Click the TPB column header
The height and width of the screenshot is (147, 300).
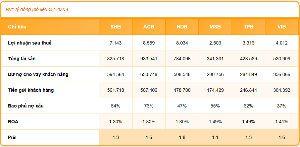click(x=248, y=27)
